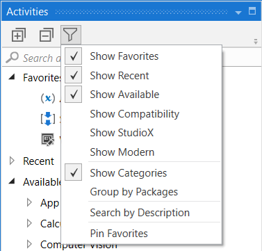Image resolution: width=262 pixels, height=251 pixels.
Task: Expand the Calc category node
Action: click(x=29, y=223)
